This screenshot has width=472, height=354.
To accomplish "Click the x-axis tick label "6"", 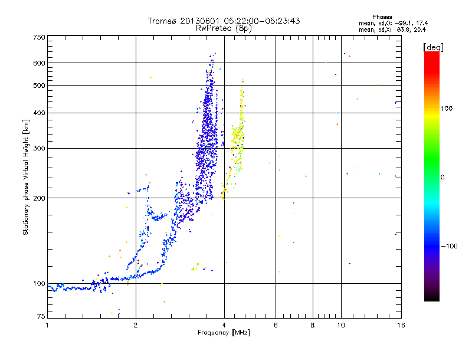I will tap(276, 325).
